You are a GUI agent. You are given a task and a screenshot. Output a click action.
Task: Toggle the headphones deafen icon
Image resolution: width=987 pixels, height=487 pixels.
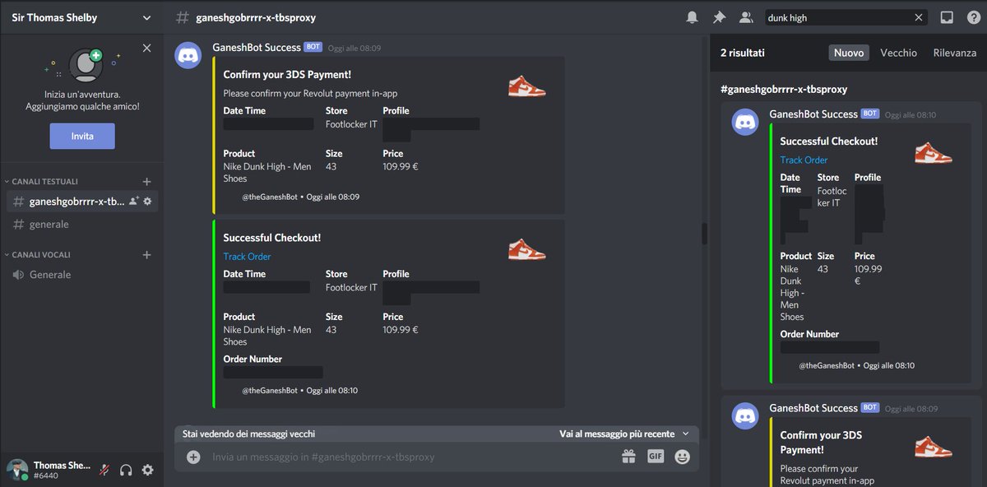pyautogui.click(x=126, y=470)
